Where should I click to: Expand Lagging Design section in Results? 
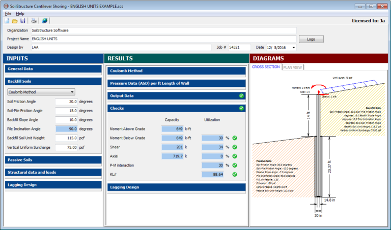click(x=176, y=187)
